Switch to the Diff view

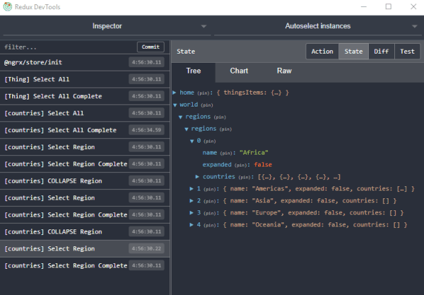point(381,52)
